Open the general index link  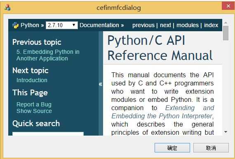click(211, 25)
